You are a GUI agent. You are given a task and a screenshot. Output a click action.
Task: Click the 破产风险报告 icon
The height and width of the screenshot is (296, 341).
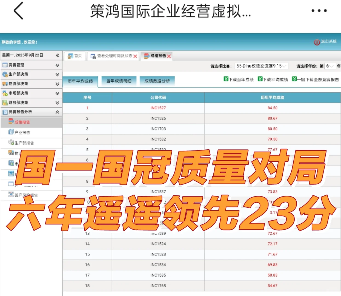[11, 195]
